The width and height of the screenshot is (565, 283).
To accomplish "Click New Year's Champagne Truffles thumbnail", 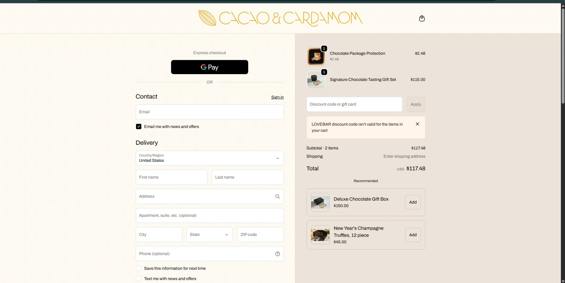I will pyautogui.click(x=320, y=235).
